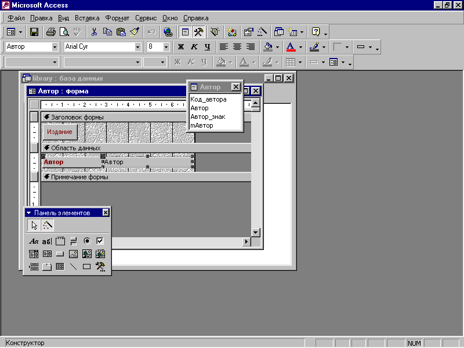Align text right
Viewport: 464px width, 348px height.
[x=251, y=47]
